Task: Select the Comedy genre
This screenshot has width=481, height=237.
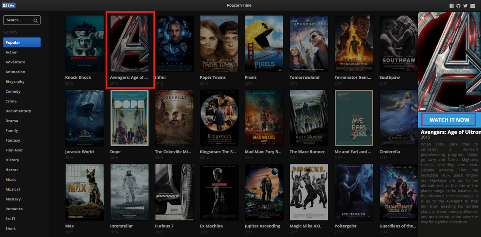Action: (x=13, y=91)
